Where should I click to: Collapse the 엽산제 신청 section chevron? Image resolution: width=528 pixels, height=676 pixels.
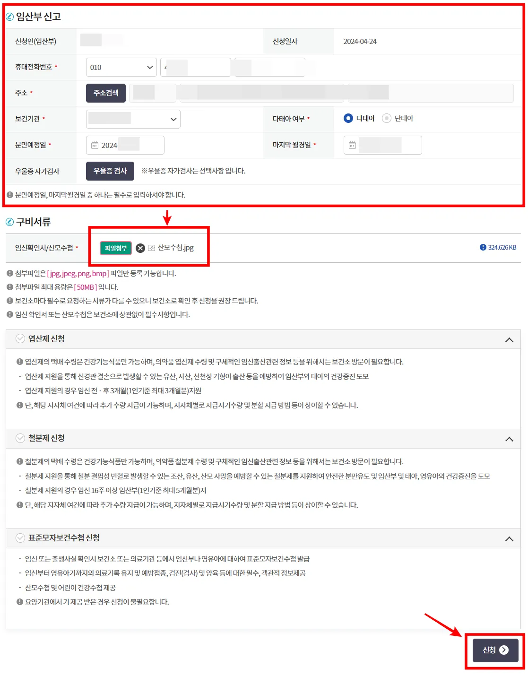click(x=509, y=339)
